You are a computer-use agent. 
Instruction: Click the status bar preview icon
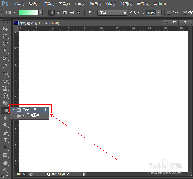pos(31,174)
